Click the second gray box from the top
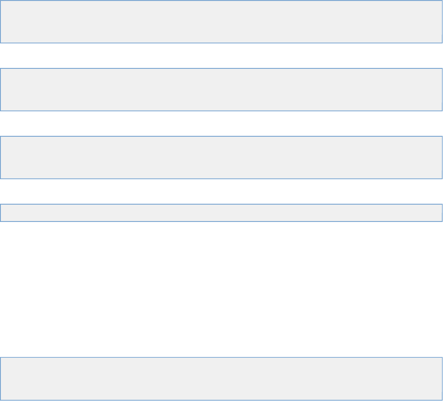 (x=221, y=89)
